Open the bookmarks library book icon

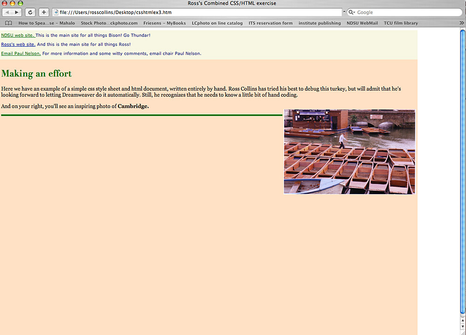8,23
